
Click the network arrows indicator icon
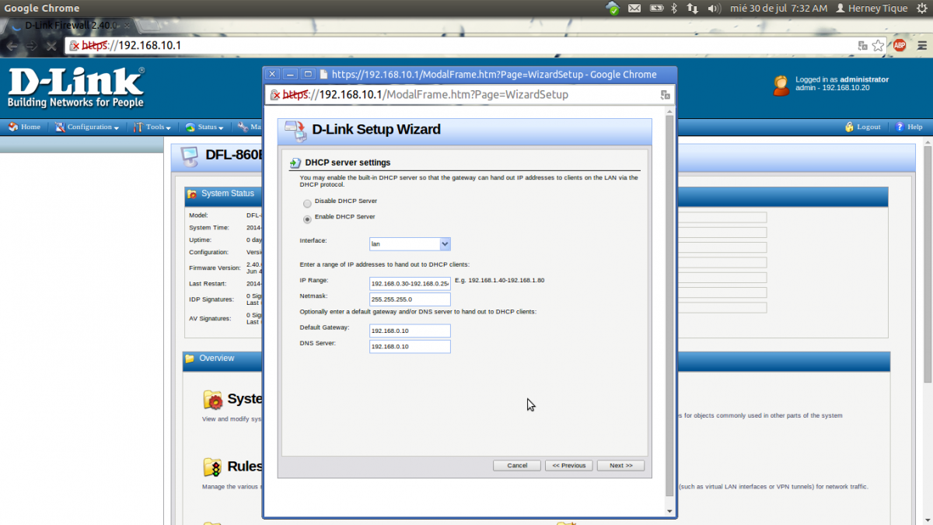(x=693, y=9)
